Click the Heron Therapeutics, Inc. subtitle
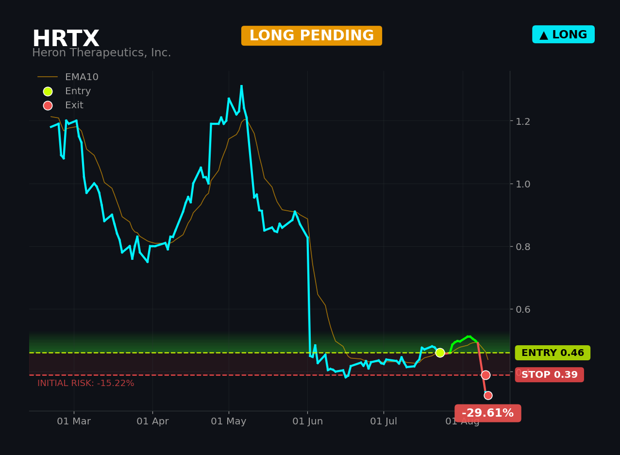This screenshot has width=620, height=455. coord(101,53)
